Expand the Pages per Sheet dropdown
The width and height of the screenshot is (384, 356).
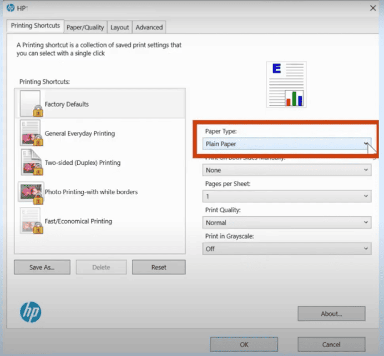point(287,196)
